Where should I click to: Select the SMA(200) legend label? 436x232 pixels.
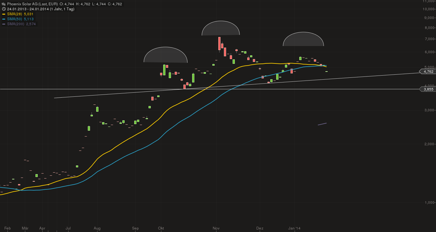click(x=16, y=24)
